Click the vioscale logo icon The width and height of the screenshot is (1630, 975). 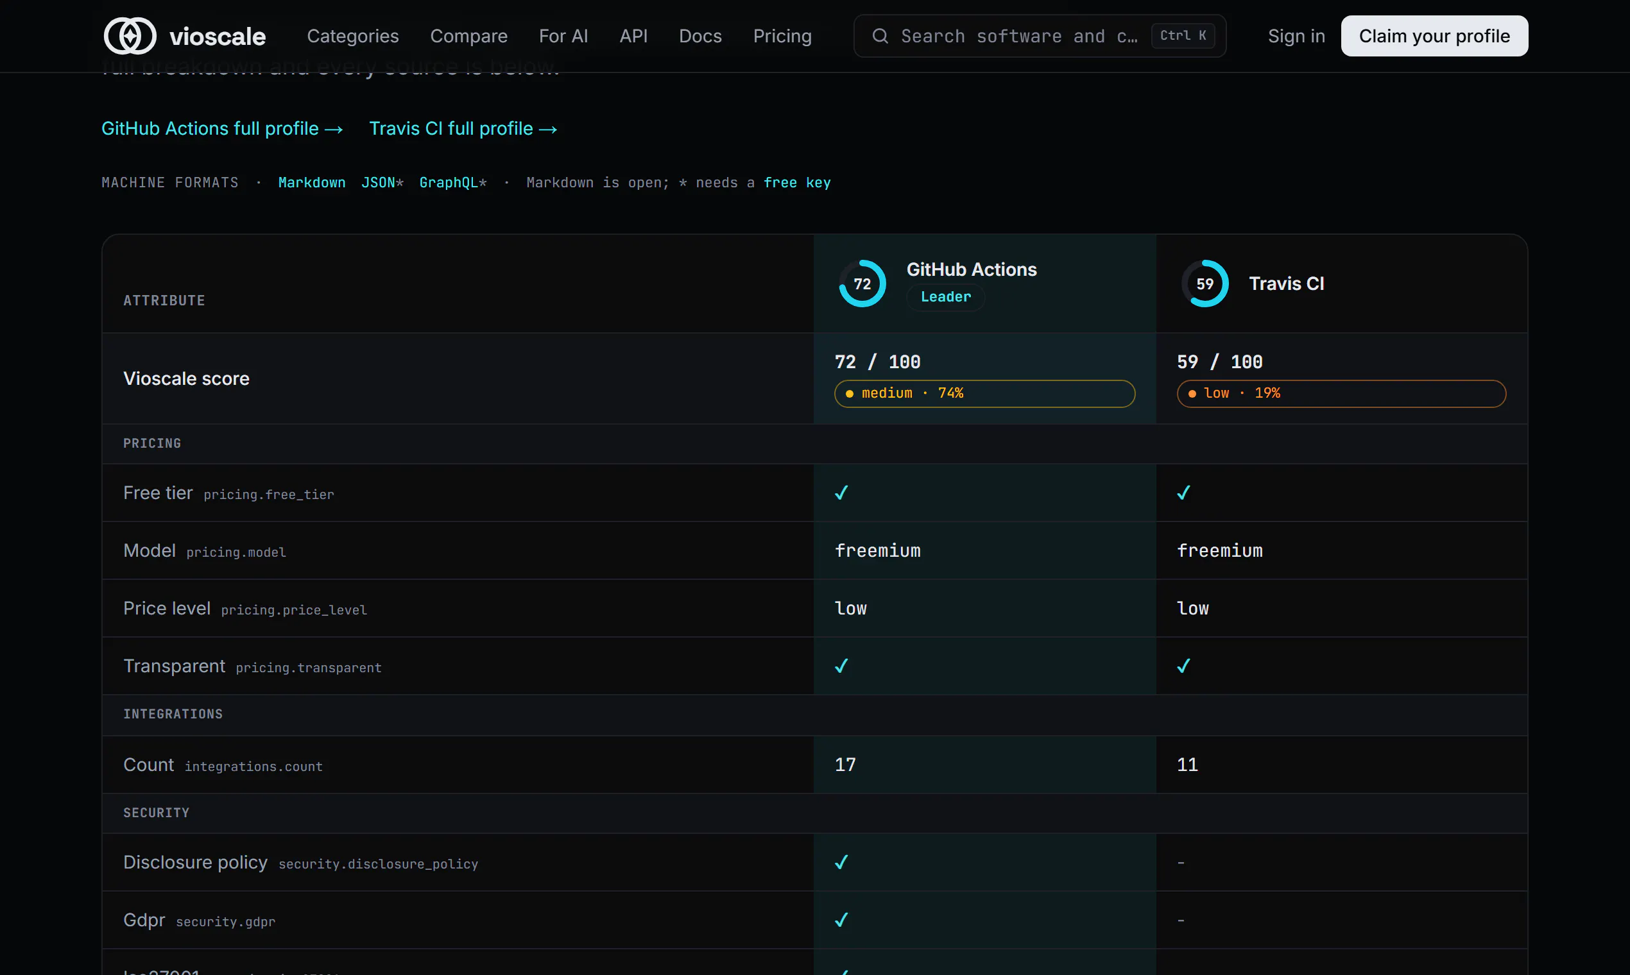pyautogui.click(x=130, y=36)
